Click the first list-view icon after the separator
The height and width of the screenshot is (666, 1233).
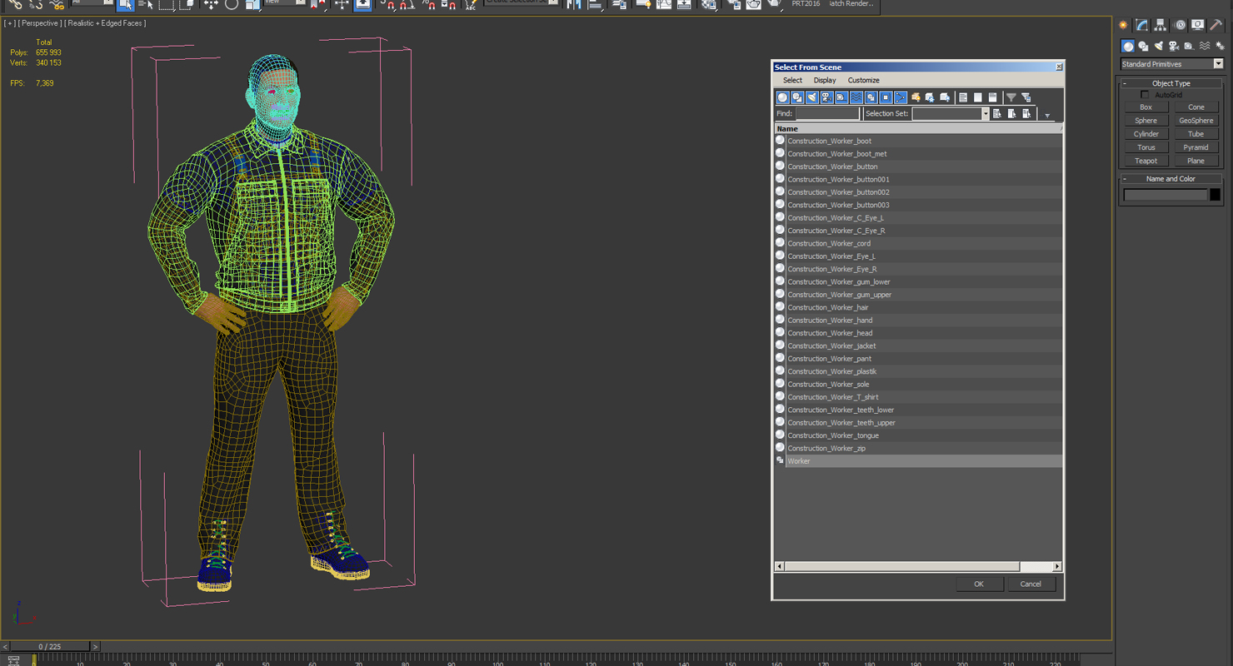963,97
